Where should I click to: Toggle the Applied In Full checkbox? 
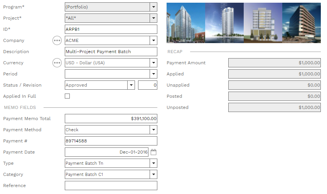pos(67,96)
